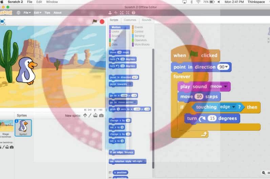Open block help question mark icon
The width and height of the screenshot is (270, 179).
[133, 13]
